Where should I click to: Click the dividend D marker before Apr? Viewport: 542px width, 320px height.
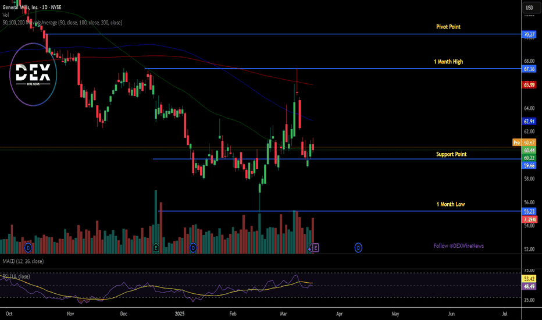(x=358, y=248)
